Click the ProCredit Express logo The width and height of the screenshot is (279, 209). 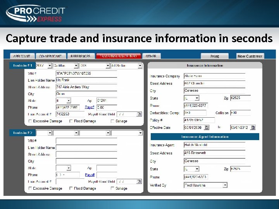pos(36,14)
